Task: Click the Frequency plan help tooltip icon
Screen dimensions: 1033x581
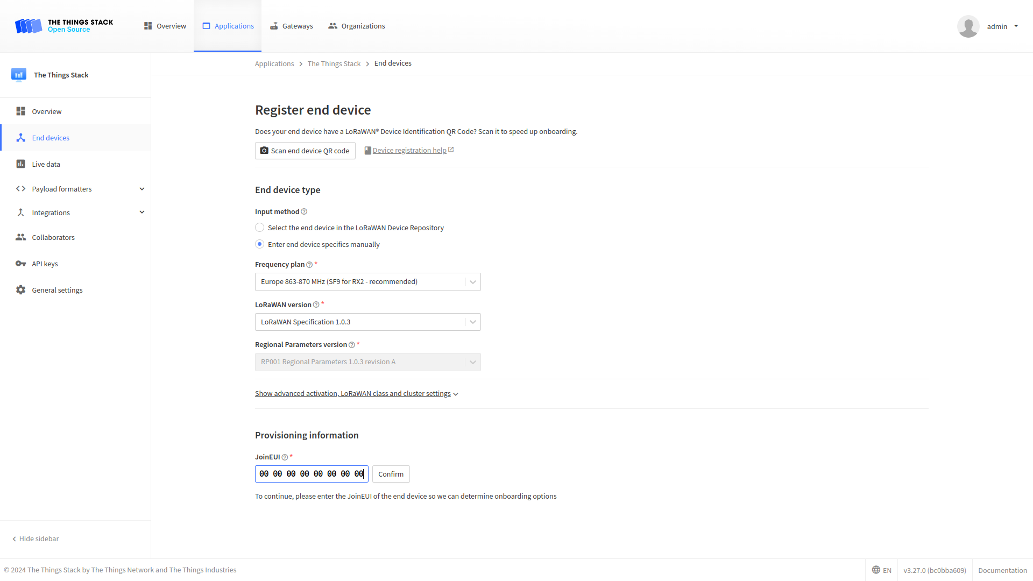Action: coord(309,265)
